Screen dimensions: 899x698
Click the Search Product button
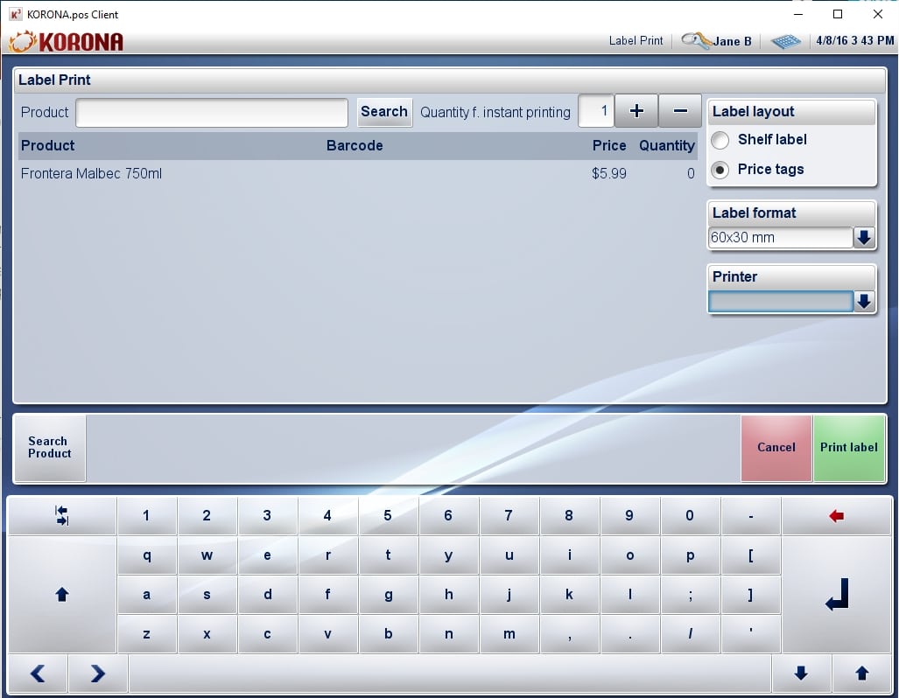[x=50, y=448]
